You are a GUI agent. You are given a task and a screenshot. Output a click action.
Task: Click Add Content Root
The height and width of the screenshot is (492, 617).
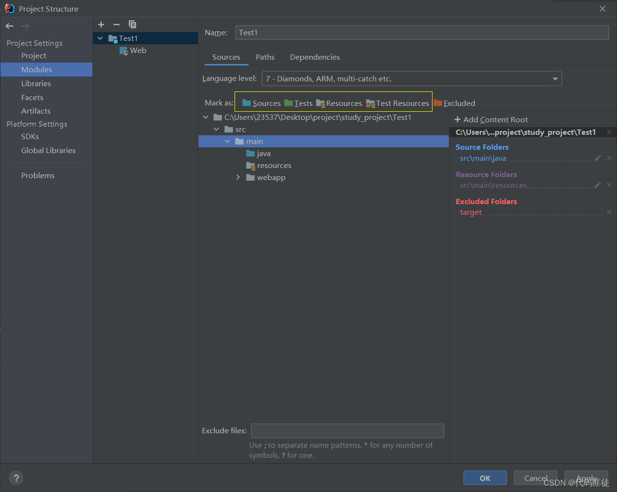pos(491,119)
